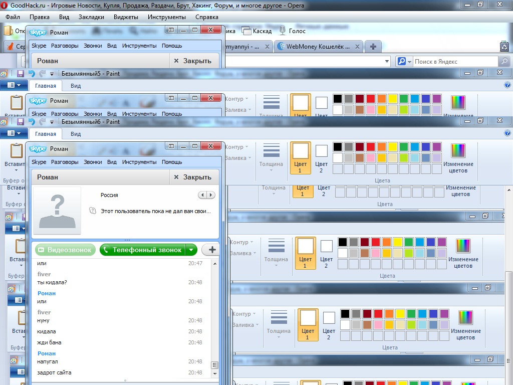Undo last action in Безымянный6 Paint
The height and width of the screenshot is (385, 513).
[x=32, y=122]
